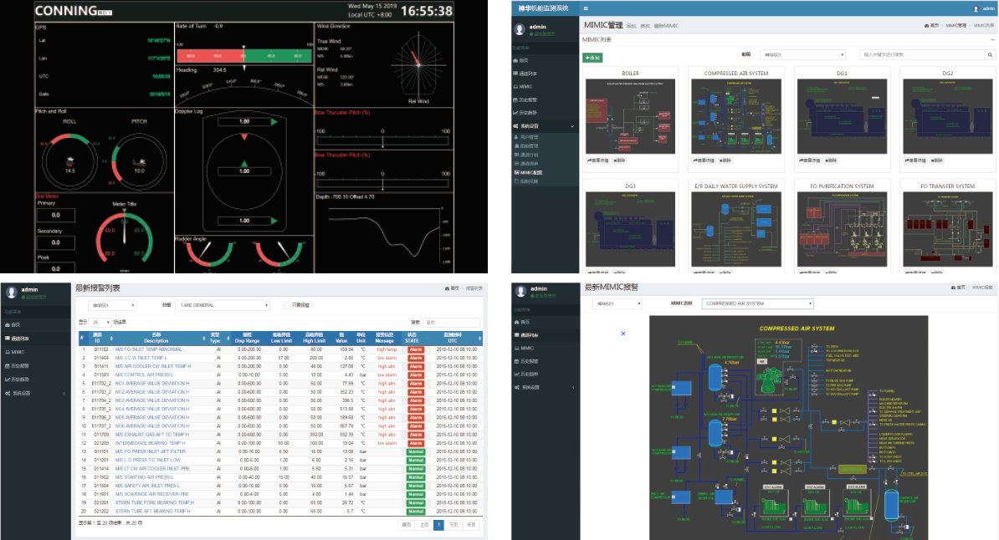999x540 pixels.
Task: Expand the rows-per-page dropdown showing 25
Action: (x=101, y=322)
